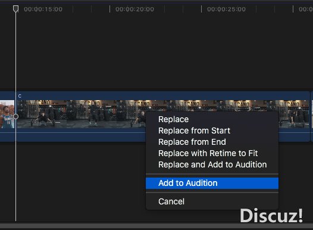Click the 00:00:25:00 ruler timecode
This screenshot has width=313, height=230.
[x=226, y=9]
